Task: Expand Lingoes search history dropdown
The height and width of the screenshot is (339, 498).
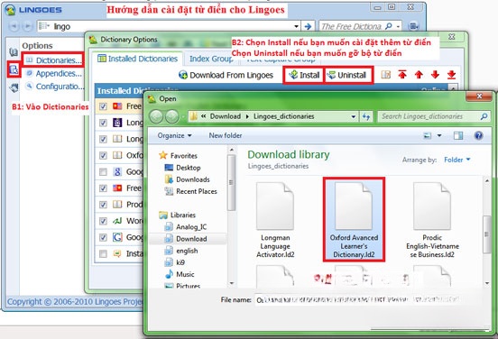Action: click(296, 26)
